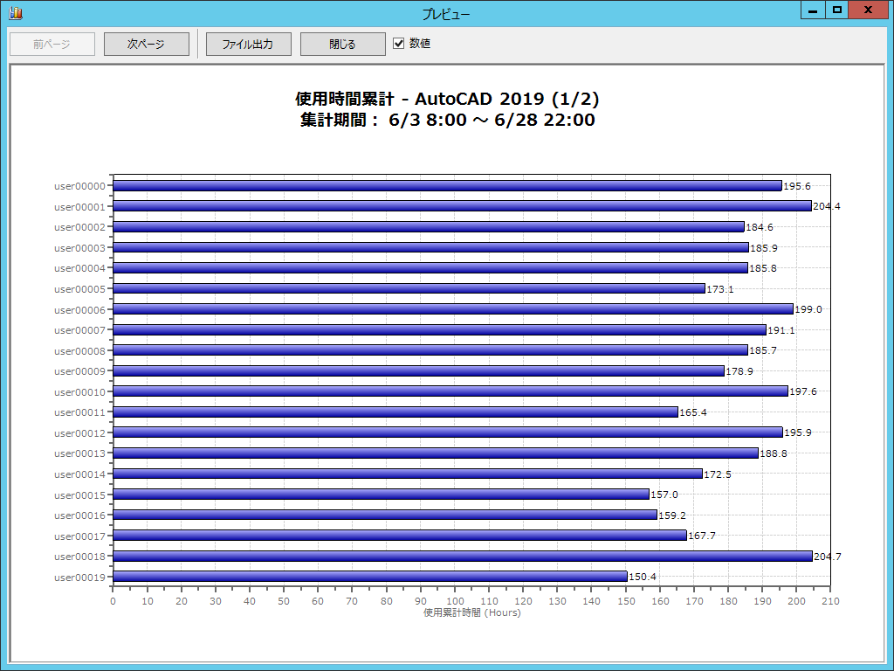
Task: Click the user00018 bar in chart
Action: tap(463, 557)
